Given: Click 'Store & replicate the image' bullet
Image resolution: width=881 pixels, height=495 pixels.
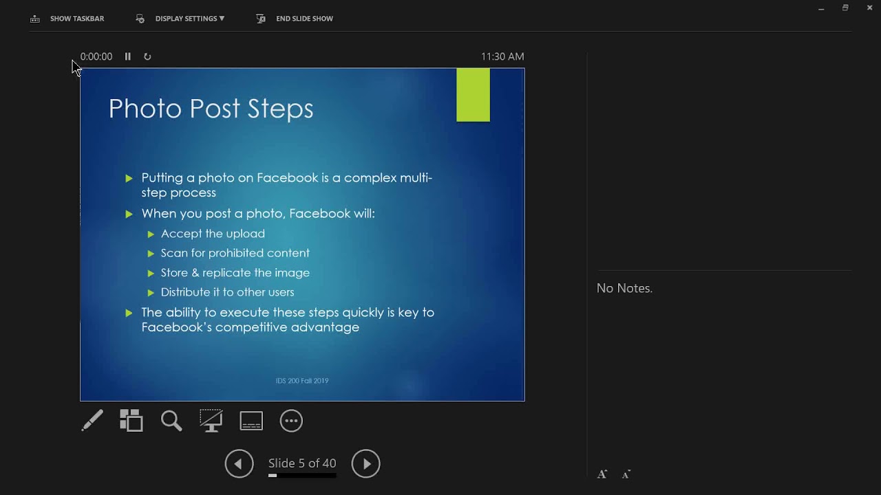Looking at the screenshot, I should pos(235,273).
